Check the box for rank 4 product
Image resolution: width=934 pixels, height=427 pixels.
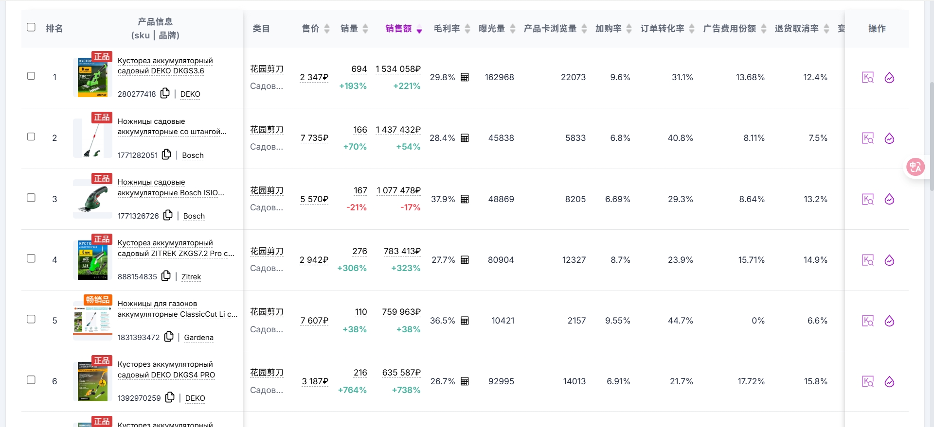click(31, 258)
